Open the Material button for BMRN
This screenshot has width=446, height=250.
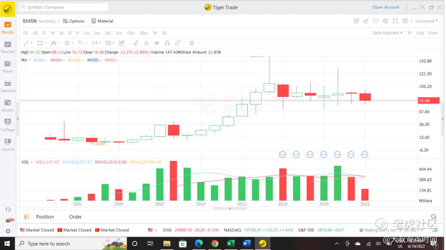tap(102, 21)
